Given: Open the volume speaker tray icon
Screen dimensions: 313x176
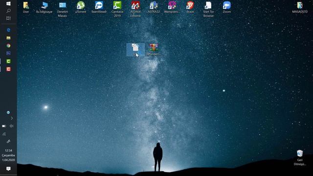Looking at the screenshot, I should click(x=12, y=126).
